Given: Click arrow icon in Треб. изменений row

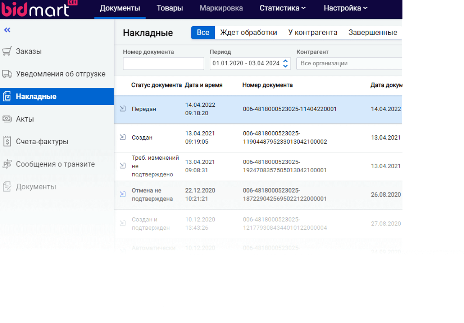Looking at the screenshot, I should (122, 165).
